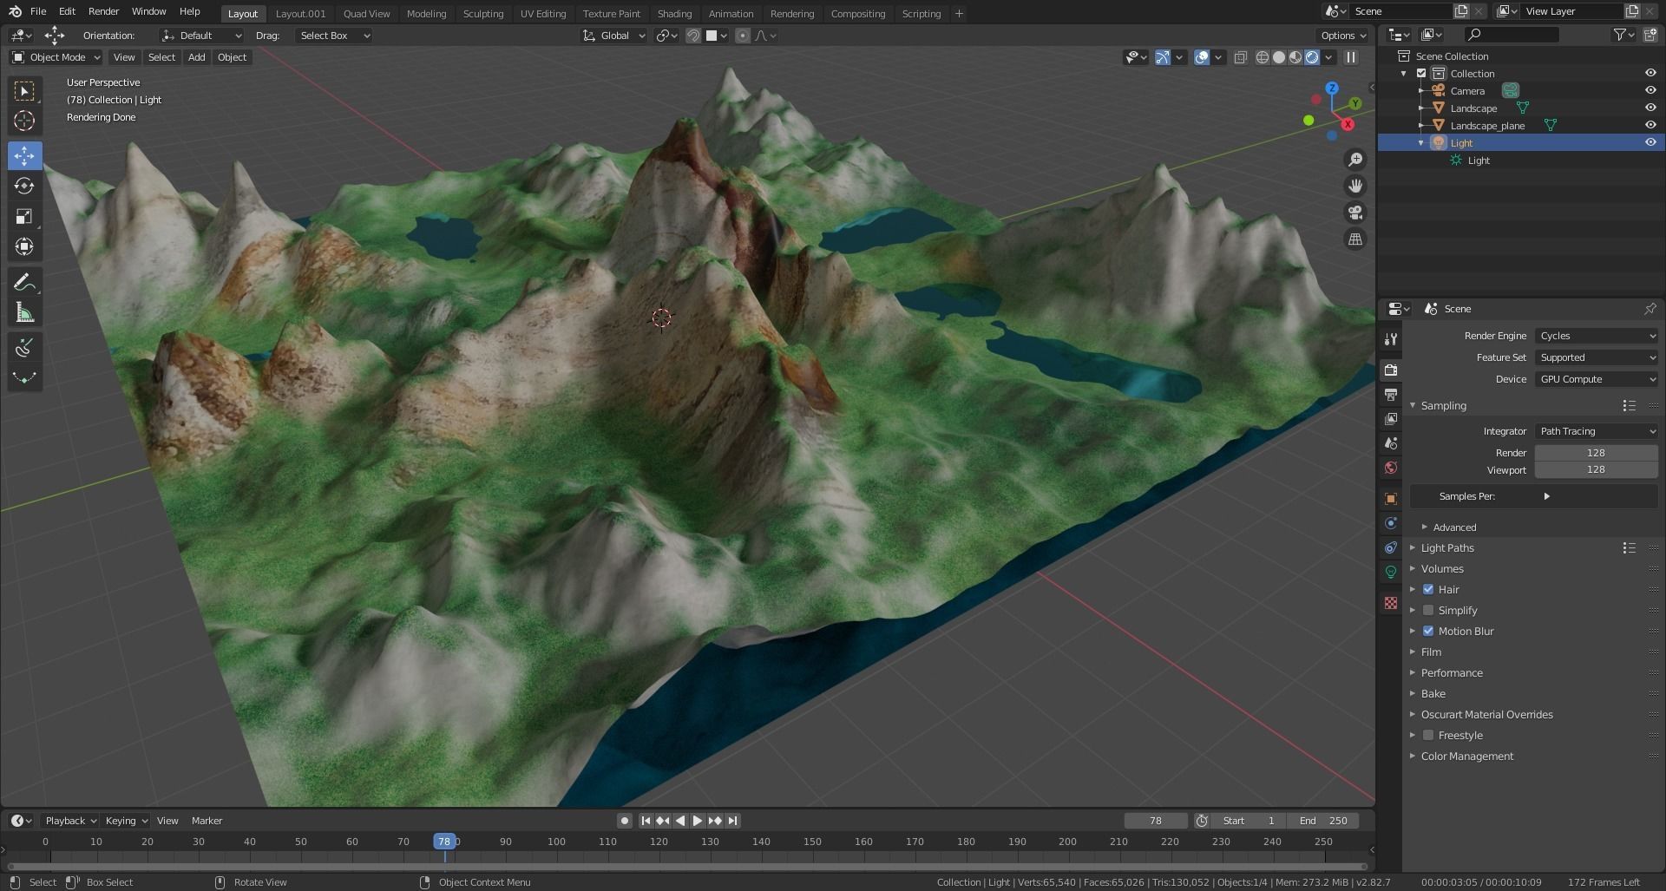
Task: Open Object Data light bulb properties icon
Action: 1391,572
